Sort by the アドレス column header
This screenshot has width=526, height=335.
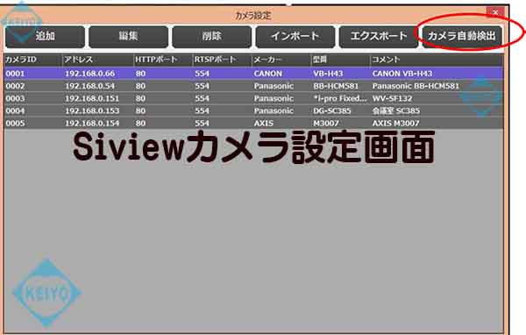click(98, 60)
